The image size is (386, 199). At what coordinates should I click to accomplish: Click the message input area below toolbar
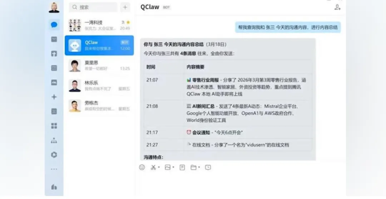(240, 184)
